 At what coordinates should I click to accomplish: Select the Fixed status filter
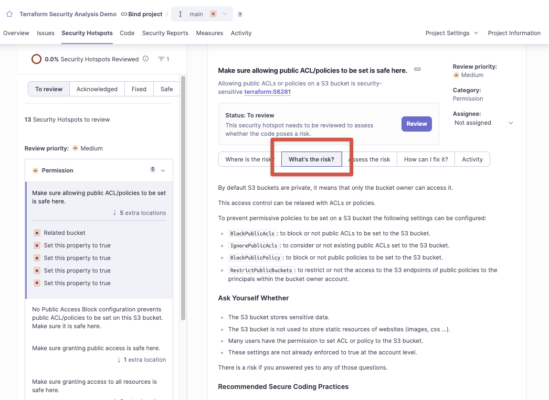[x=139, y=89]
